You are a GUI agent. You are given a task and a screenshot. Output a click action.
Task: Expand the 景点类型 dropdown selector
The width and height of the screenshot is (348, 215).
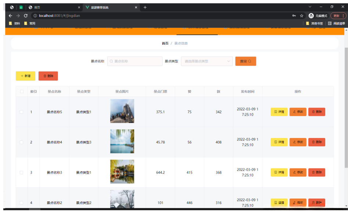click(207, 61)
